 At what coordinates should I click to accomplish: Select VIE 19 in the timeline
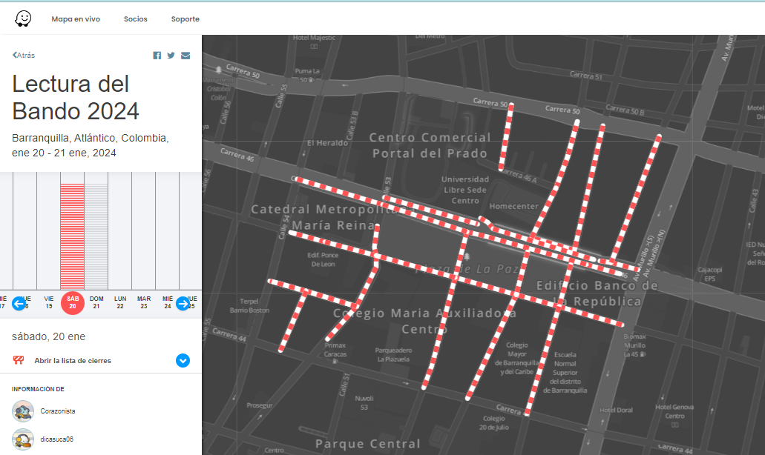(x=49, y=302)
